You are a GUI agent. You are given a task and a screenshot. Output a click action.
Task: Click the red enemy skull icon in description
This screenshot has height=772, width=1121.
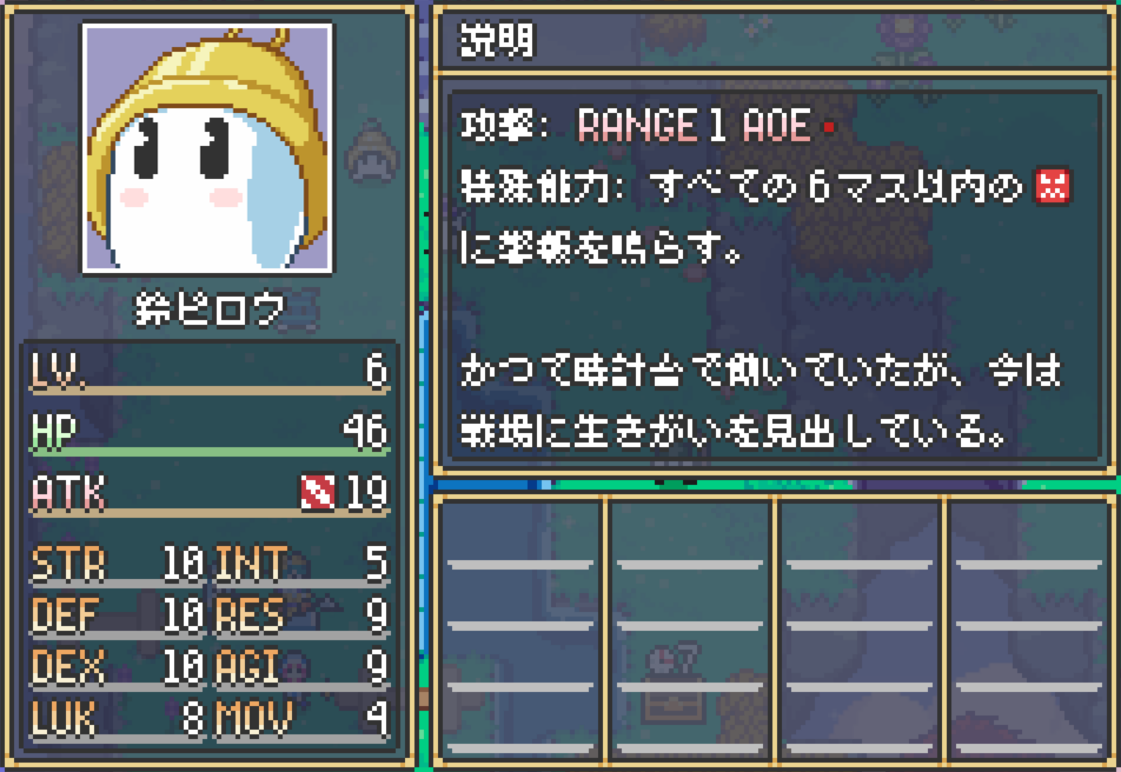[x=1053, y=186]
